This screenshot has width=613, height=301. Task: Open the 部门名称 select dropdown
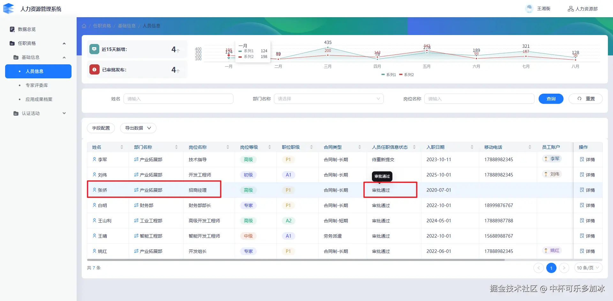coord(329,99)
